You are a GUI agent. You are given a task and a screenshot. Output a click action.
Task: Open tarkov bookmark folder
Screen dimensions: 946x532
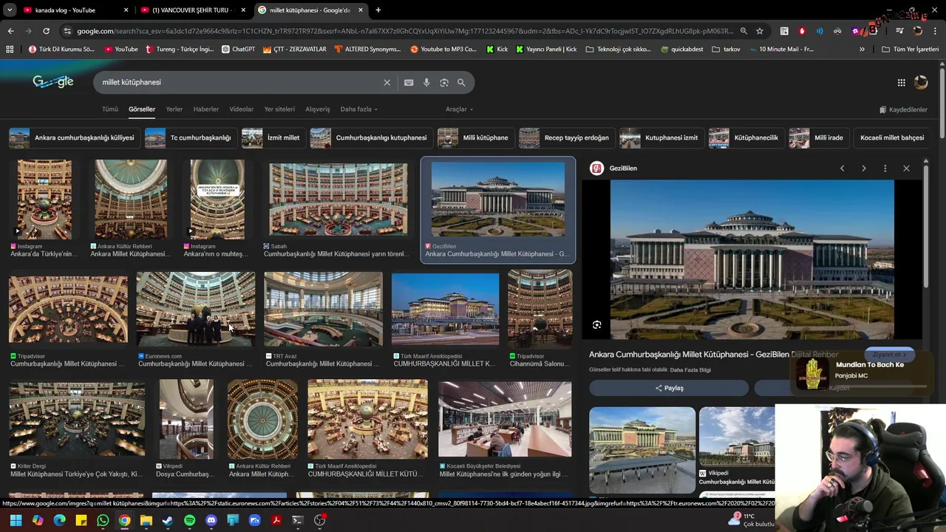(726, 50)
